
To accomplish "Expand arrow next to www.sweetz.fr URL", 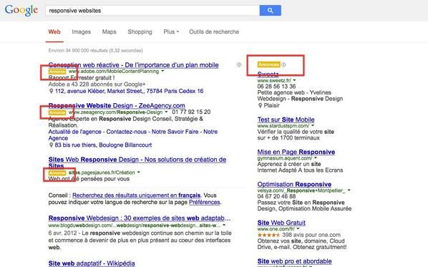I will pyautogui.click(x=294, y=80).
